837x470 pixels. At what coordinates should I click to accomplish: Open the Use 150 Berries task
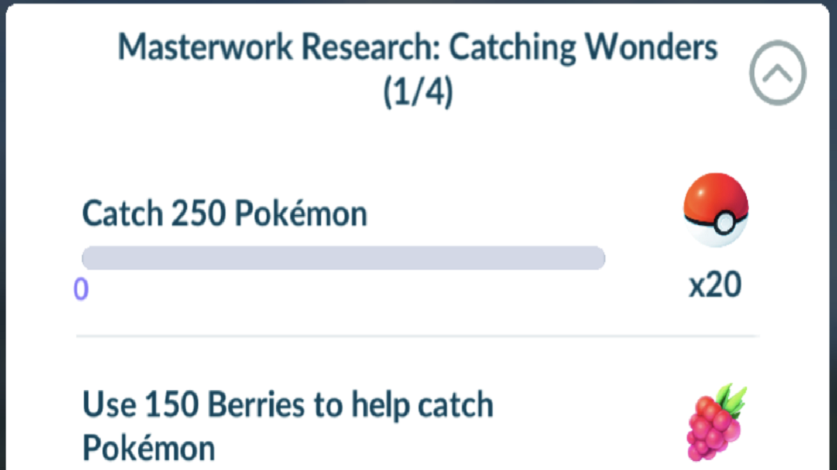coord(287,405)
